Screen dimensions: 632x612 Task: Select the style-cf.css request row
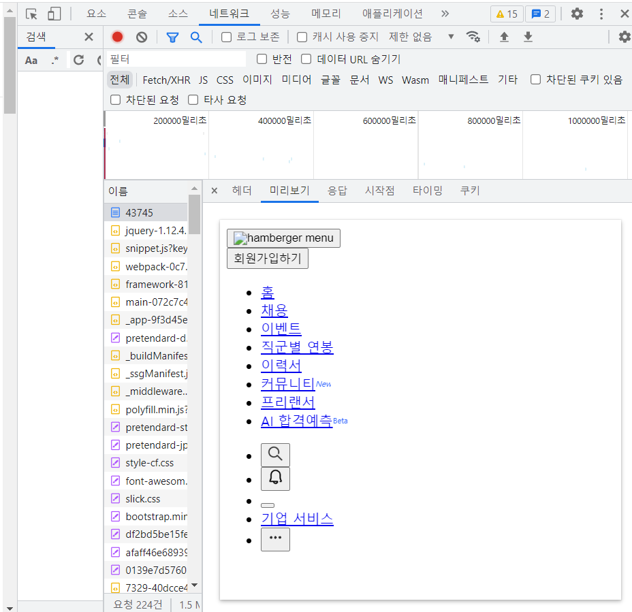(146, 462)
